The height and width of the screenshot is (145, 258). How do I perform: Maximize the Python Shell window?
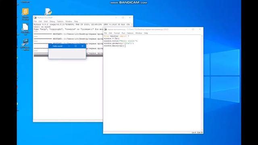click(123, 18)
